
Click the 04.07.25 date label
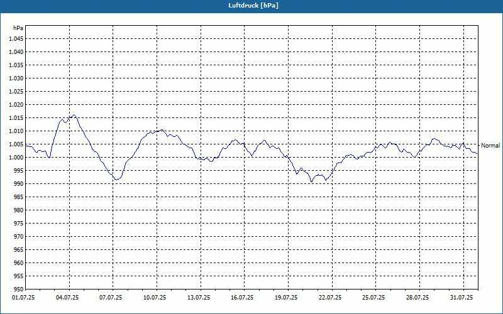[67, 298]
